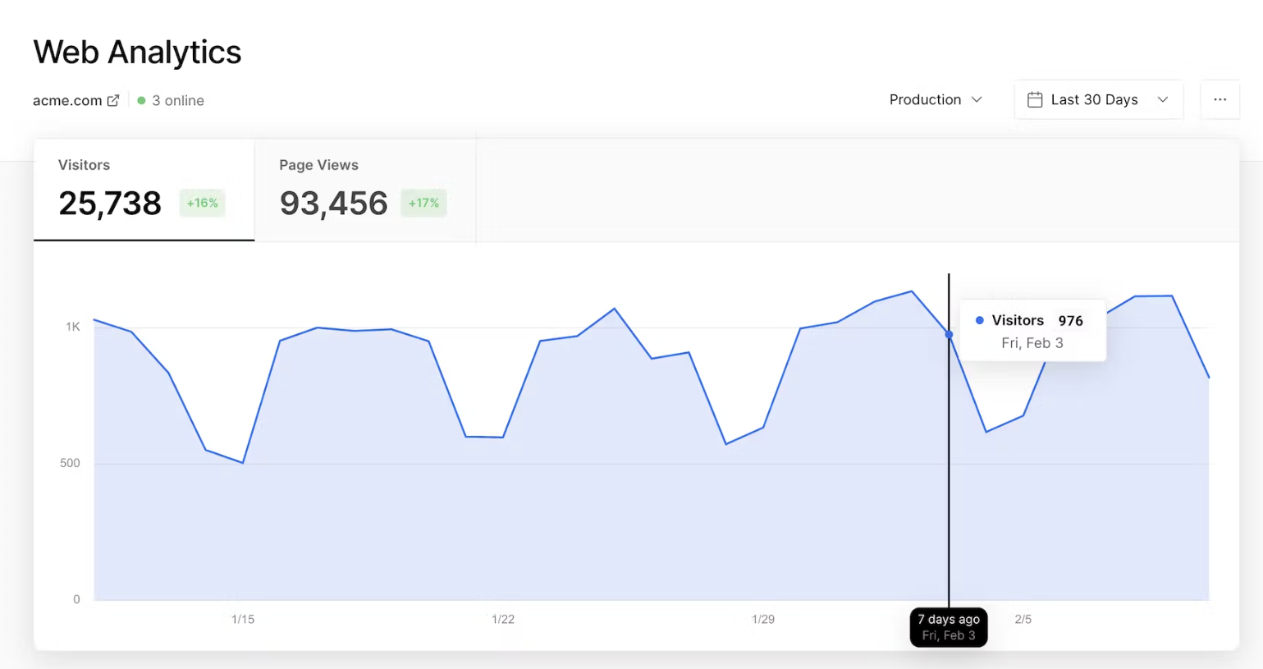
Task: Open the Production environment dropdown
Action: coord(935,99)
